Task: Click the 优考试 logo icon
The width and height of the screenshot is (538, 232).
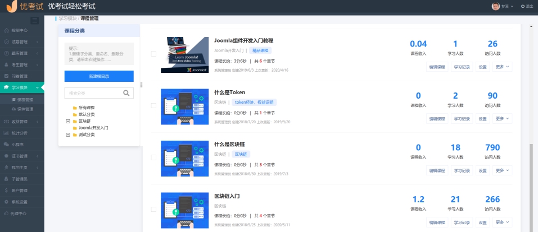Action: tap(11, 6)
